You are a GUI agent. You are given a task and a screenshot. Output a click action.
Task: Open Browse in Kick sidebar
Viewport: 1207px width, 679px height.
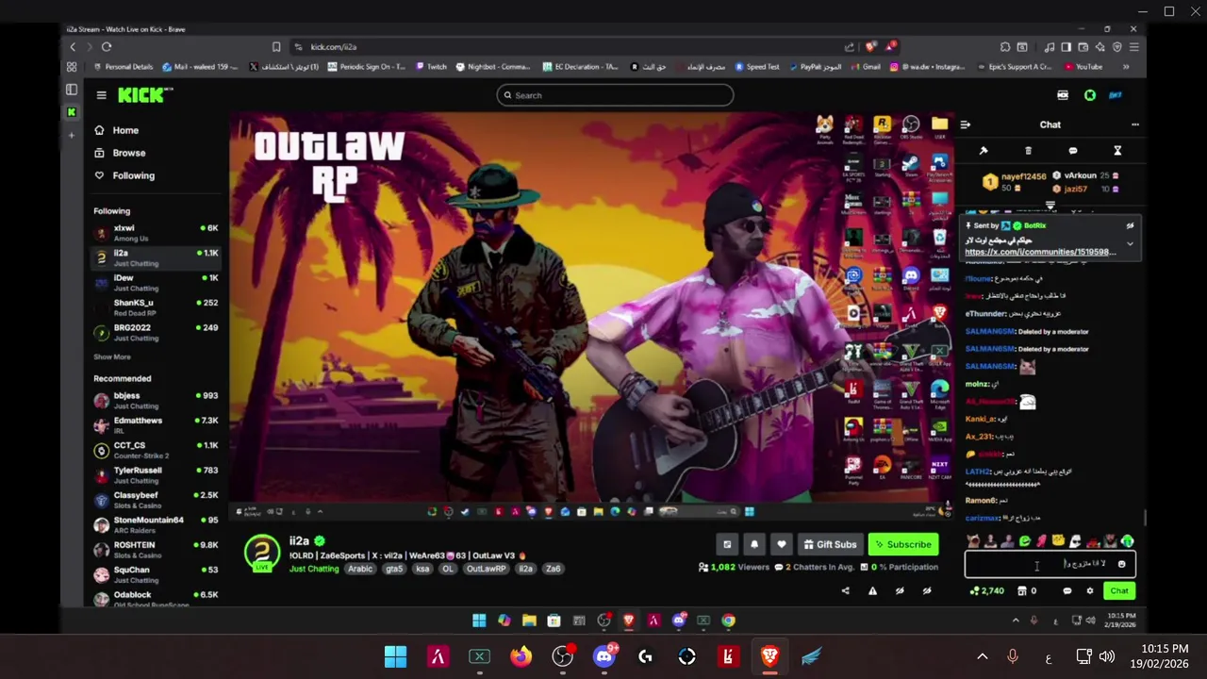coord(120,153)
